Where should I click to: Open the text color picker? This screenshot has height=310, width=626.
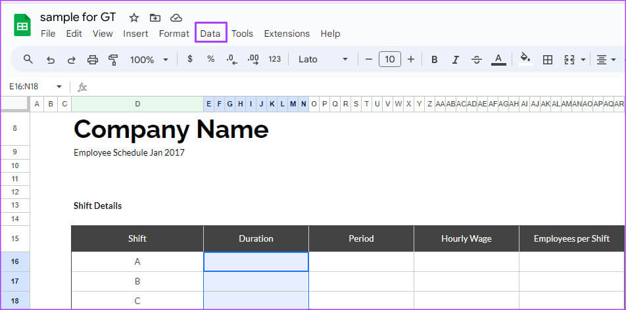point(498,60)
